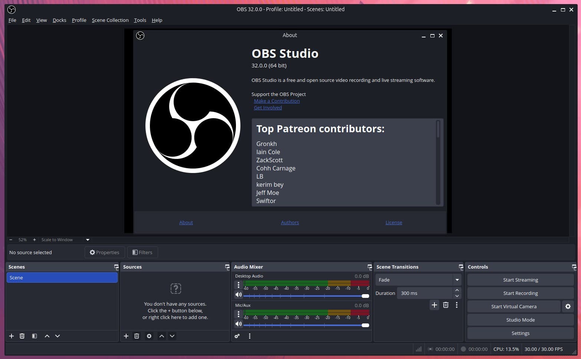Open the Scale to Window preview dropdown
Screen dimensions: 581x359
(x=88, y=240)
